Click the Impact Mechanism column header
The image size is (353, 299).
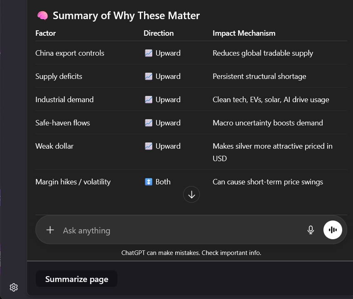244,33
